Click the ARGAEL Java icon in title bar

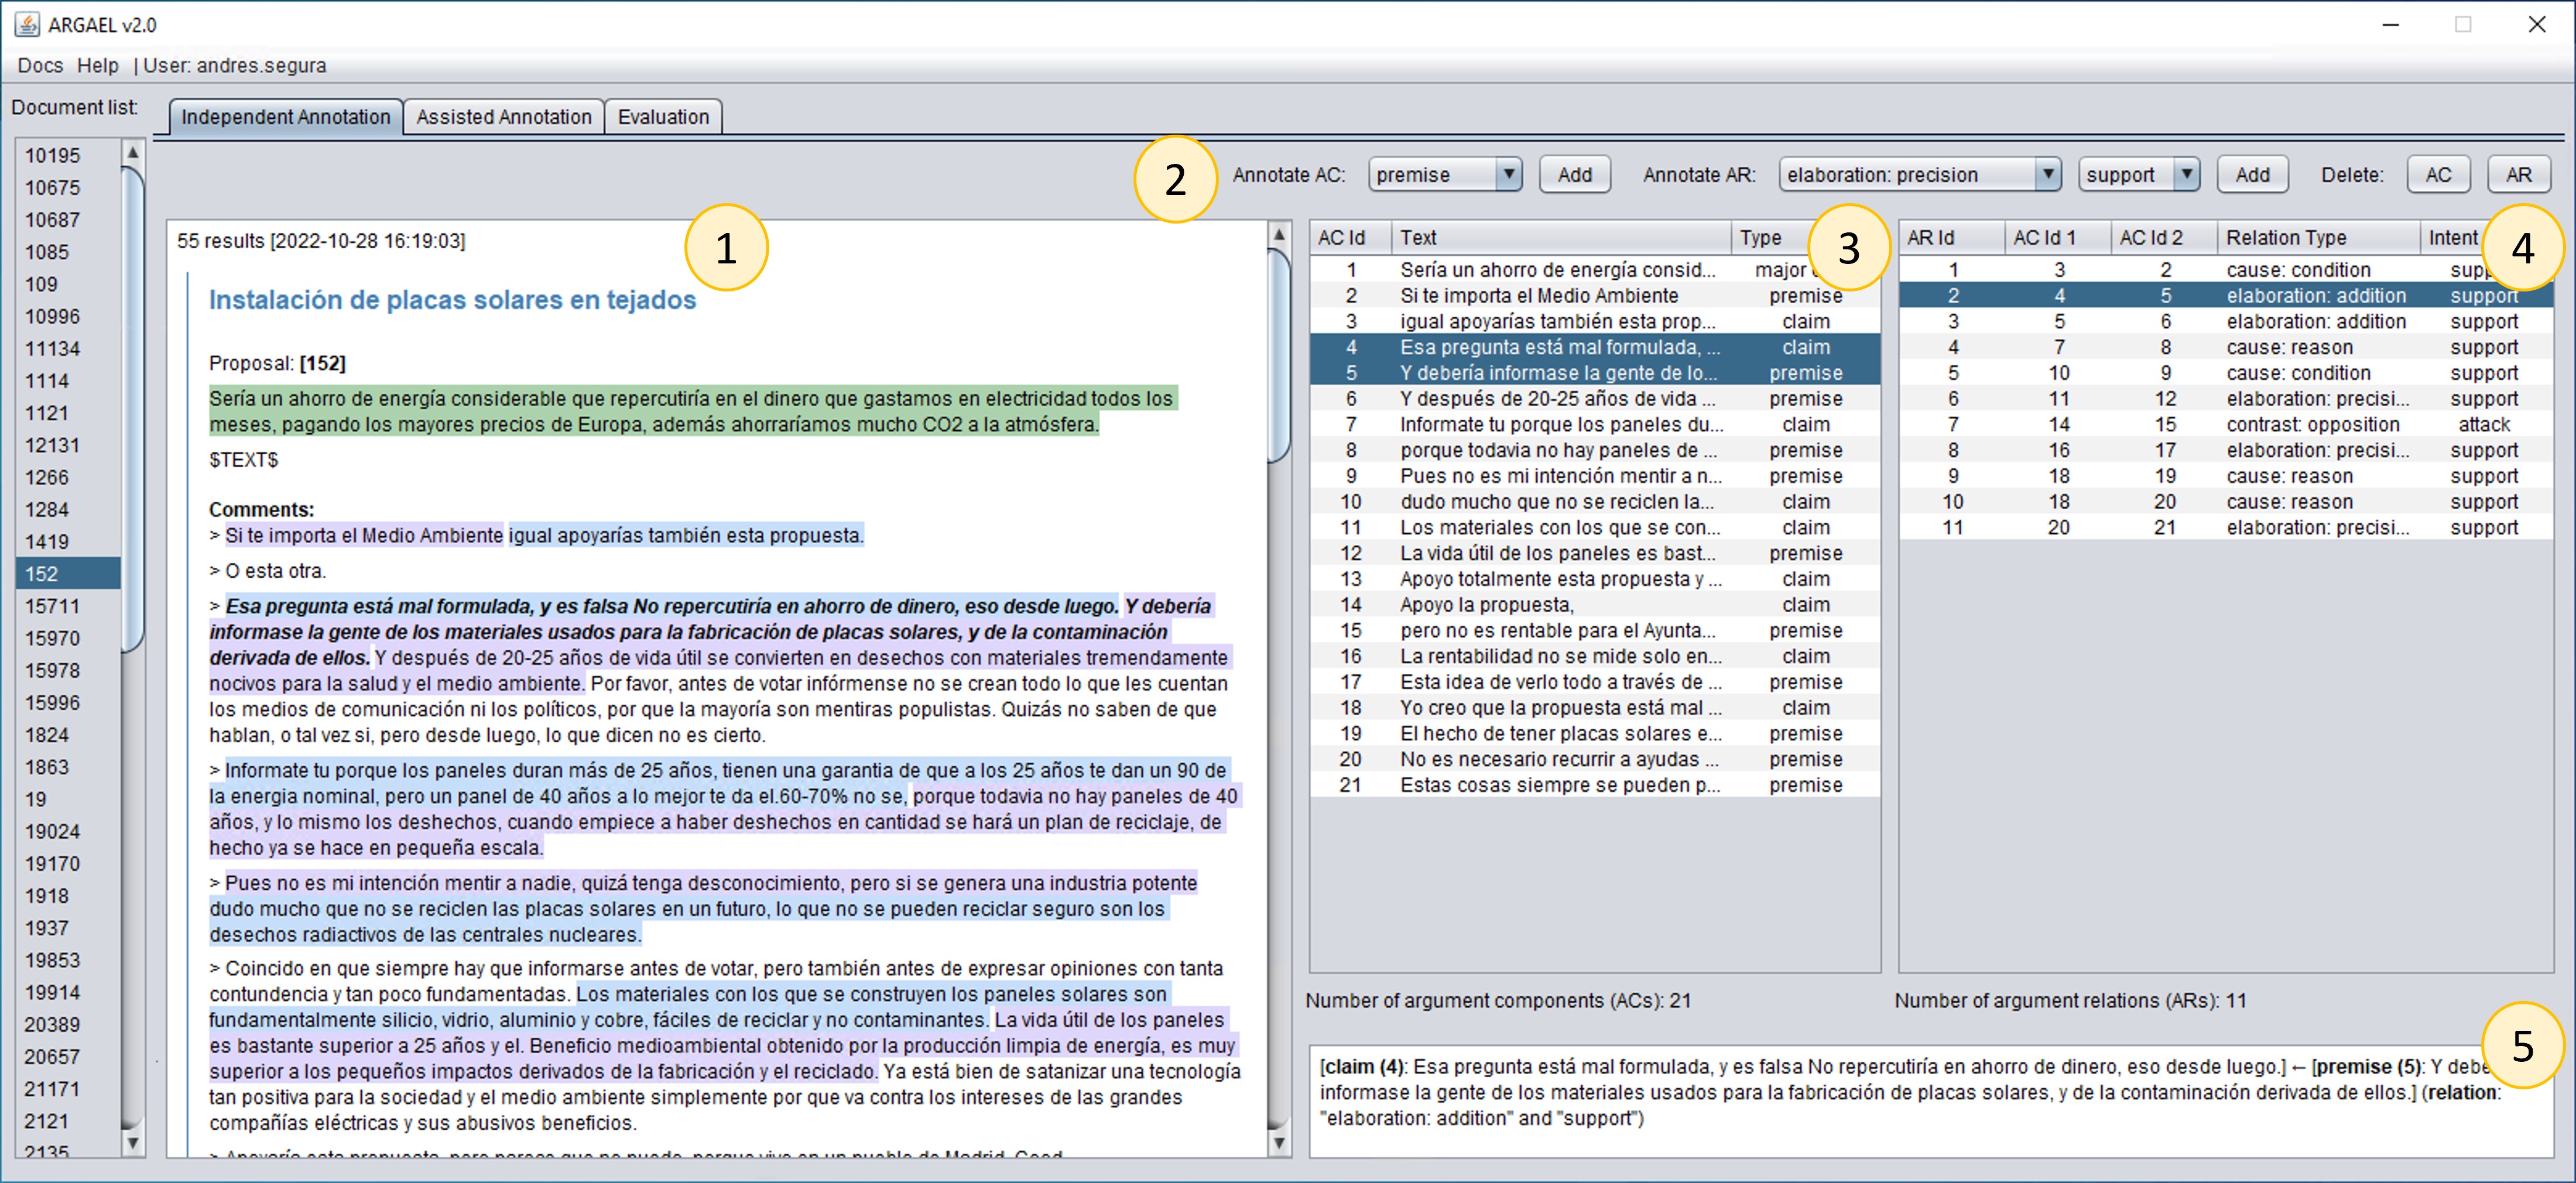pyautogui.click(x=27, y=24)
